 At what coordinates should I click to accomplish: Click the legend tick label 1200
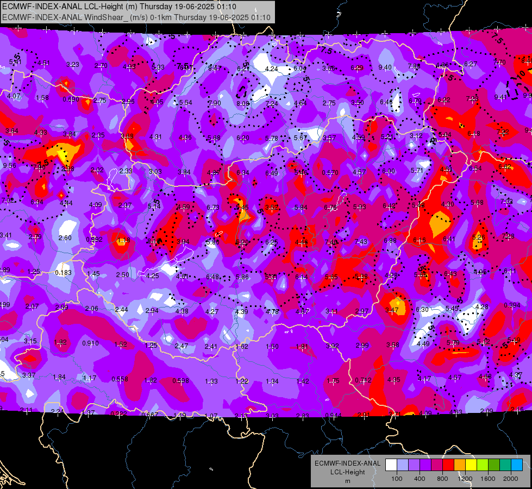pos(465,479)
